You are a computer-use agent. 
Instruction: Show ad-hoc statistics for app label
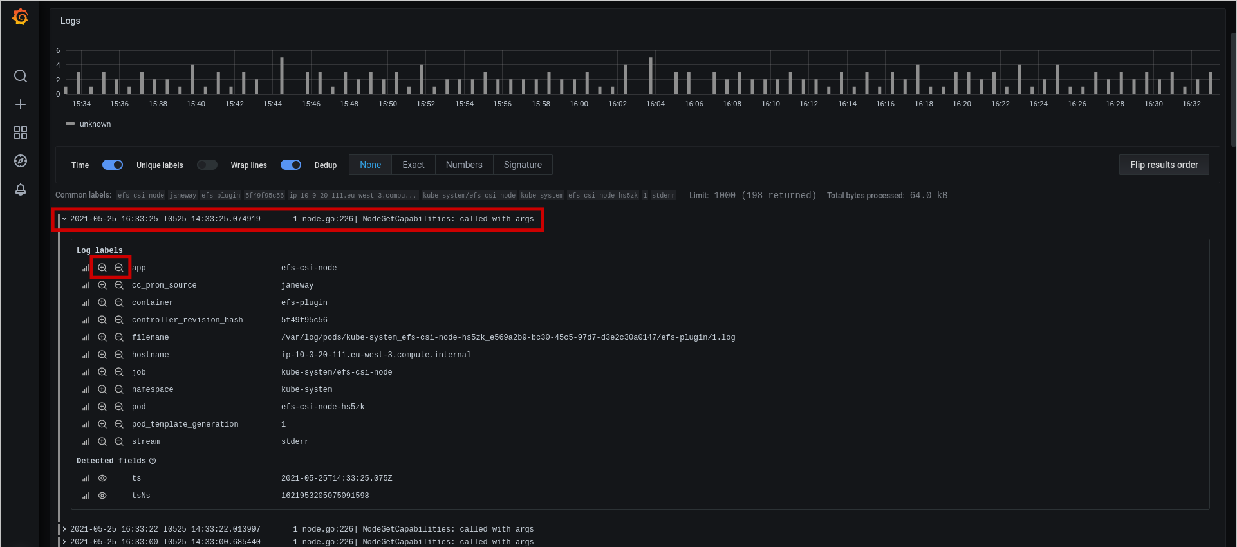point(86,268)
